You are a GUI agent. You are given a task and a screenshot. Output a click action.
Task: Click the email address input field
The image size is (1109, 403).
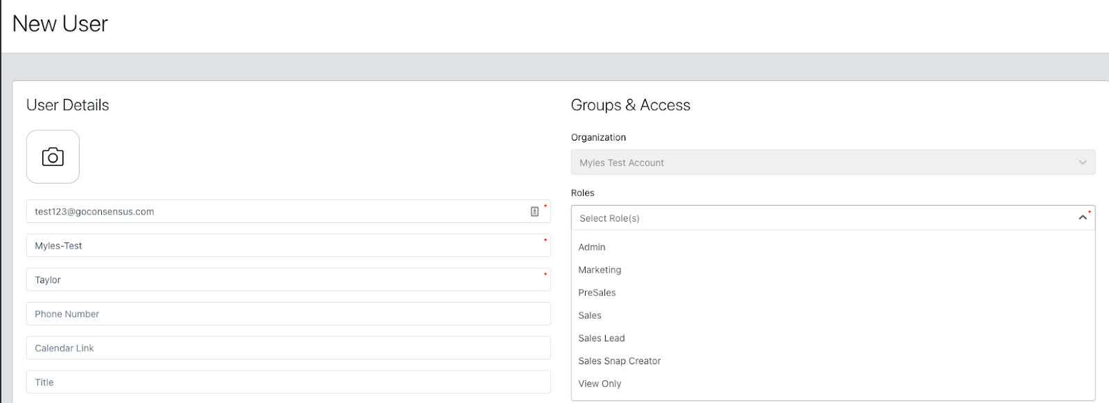tap(277, 212)
